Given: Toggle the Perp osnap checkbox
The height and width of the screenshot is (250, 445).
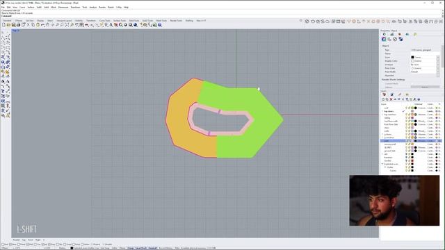Looking at the screenshot, I should (x=49, y=244).
